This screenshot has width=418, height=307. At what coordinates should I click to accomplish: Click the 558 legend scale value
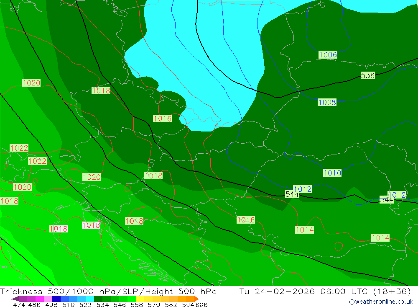click(x=137, y=305)
